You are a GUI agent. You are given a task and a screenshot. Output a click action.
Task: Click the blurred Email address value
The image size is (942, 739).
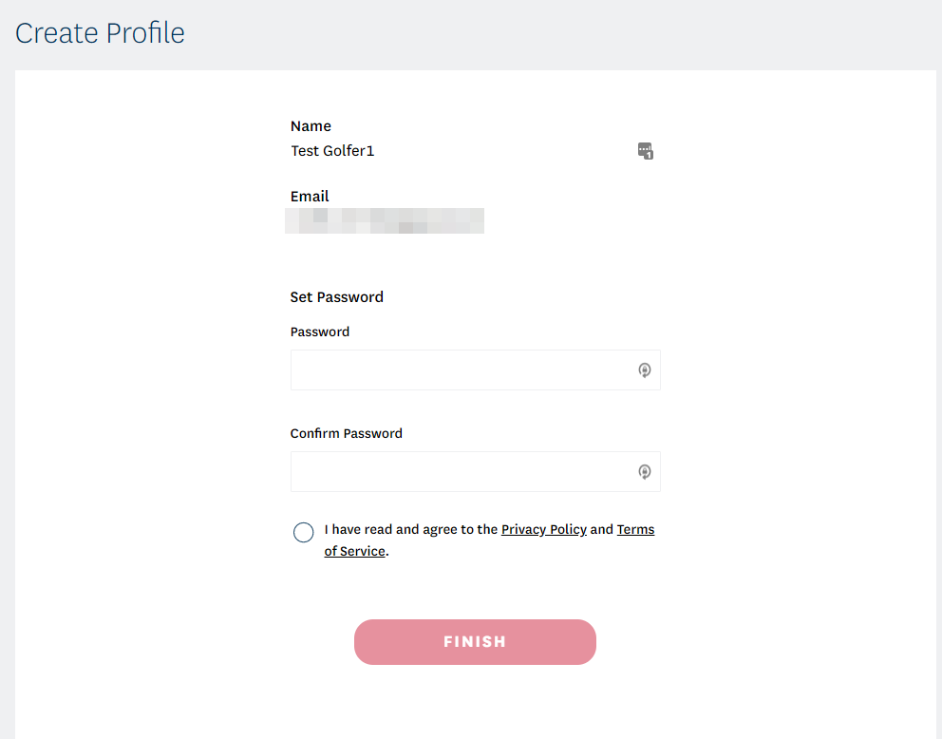coord(385,221)
